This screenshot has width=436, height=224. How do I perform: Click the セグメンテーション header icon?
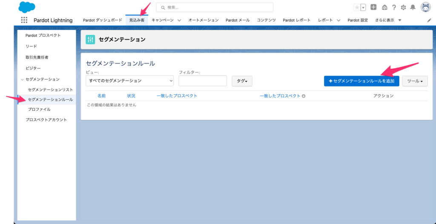point(90,40)
